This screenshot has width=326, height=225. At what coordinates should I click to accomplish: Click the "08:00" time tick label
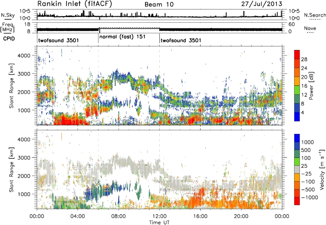[x=119, y=216]
